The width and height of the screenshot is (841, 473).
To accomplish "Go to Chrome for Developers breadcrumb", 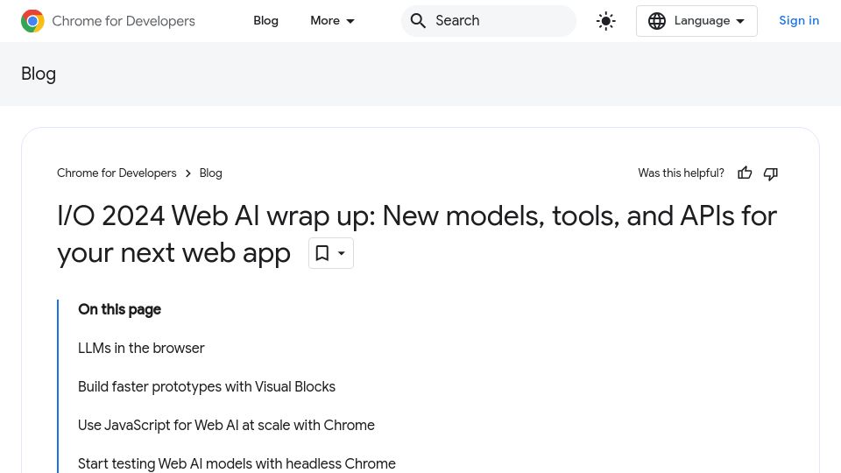I will pyautogui.click(x=117, y=173).
